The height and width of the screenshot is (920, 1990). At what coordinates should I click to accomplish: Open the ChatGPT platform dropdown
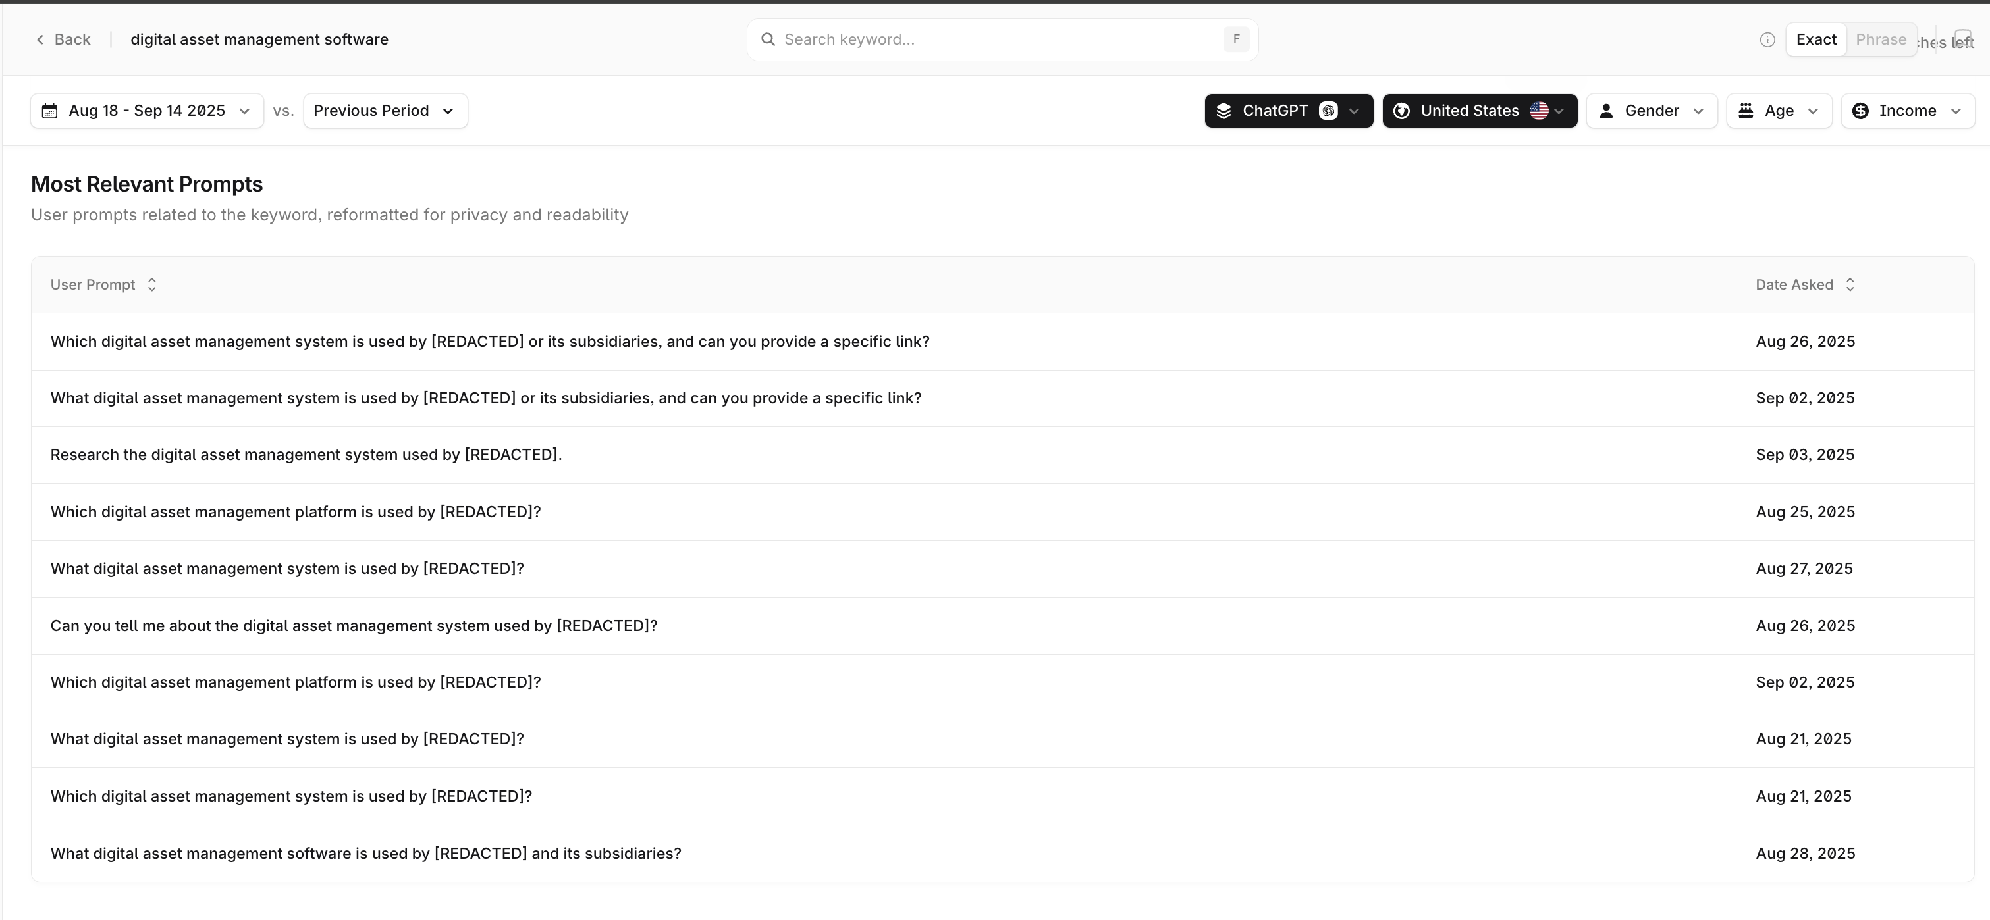pos(1289,111)
